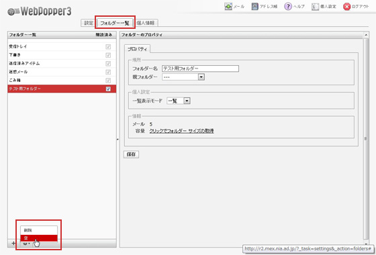
Task: Click the folder size retrieval link
Action: point(181,131)
